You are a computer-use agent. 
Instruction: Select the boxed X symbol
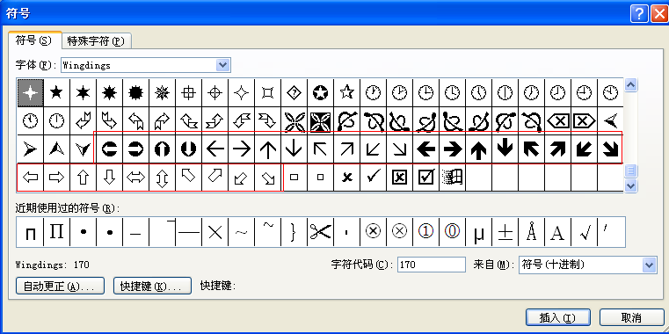coord(400,177)
